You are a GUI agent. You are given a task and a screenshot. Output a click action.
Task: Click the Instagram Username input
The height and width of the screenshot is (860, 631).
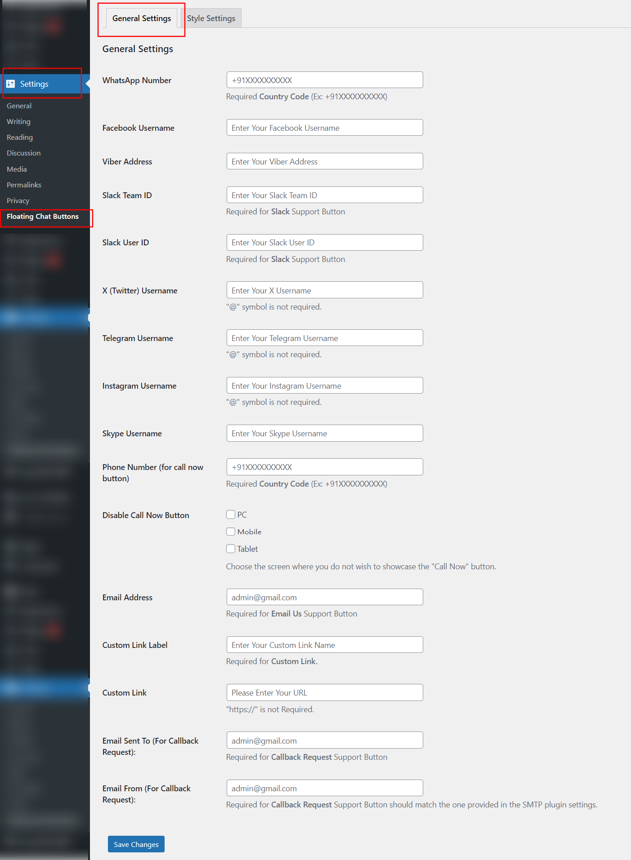tap(325, 386)
